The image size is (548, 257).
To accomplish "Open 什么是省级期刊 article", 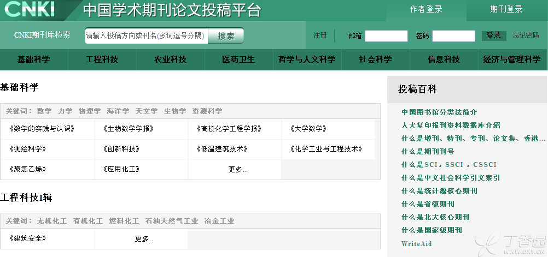I will click(x=428, y=204).
